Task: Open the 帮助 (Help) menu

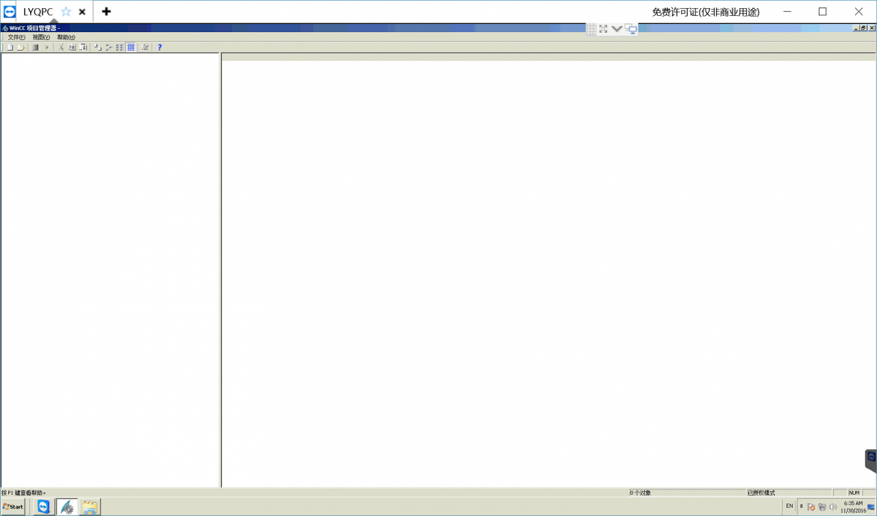Action: (x=66, y=37)
